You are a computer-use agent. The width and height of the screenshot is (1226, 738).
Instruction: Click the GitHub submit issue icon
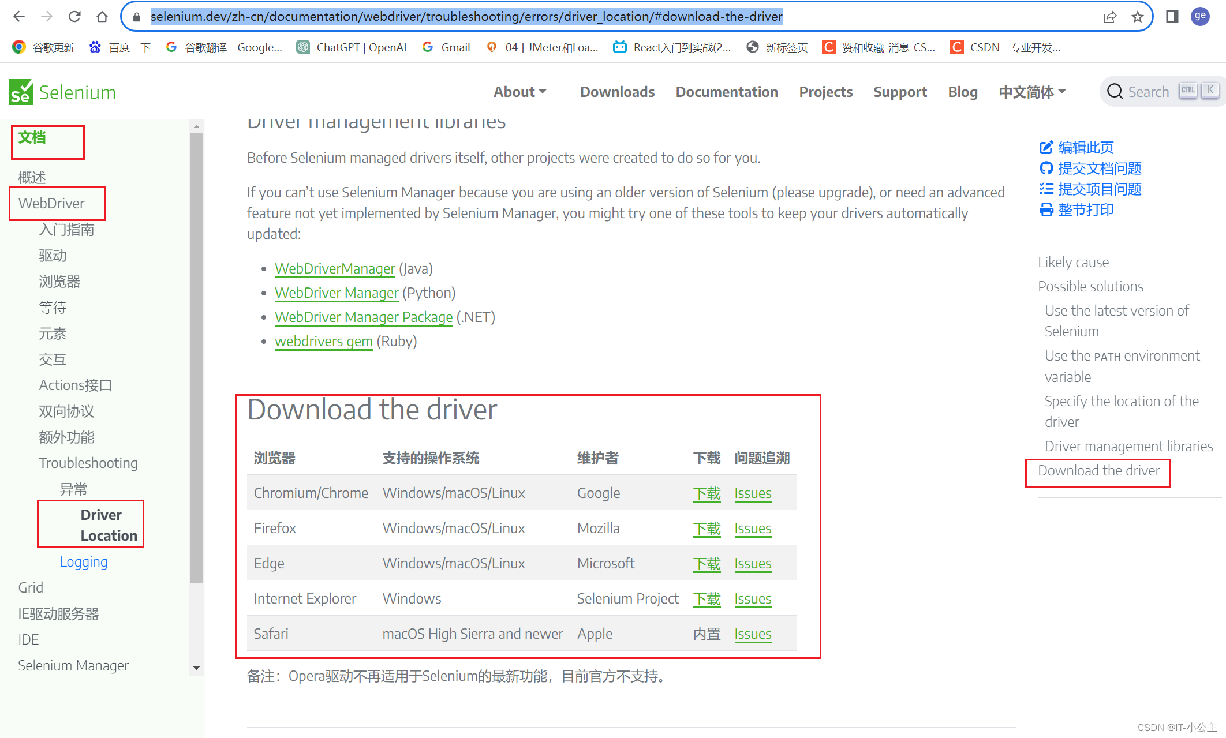pos(1045,168)
